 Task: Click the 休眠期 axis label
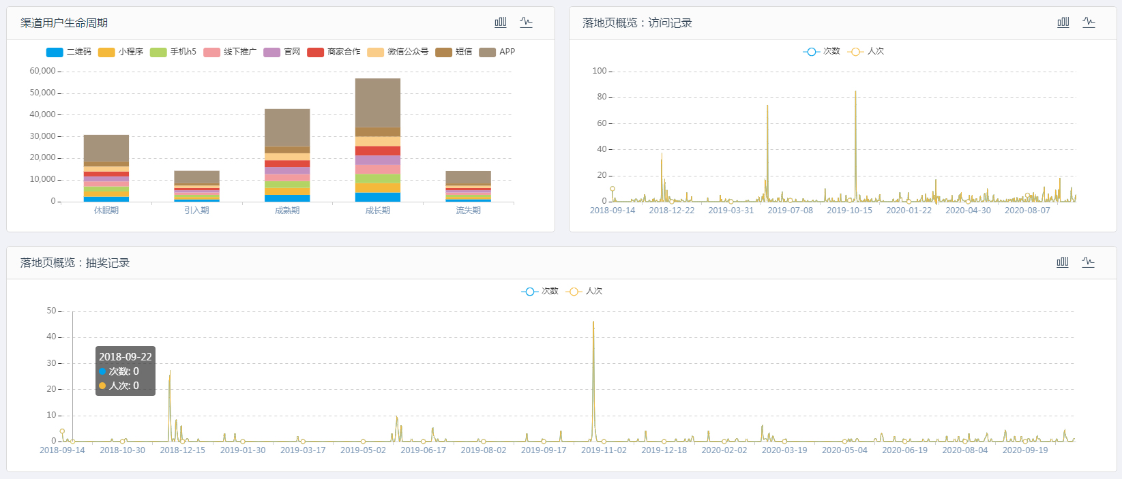coord(106,211)
